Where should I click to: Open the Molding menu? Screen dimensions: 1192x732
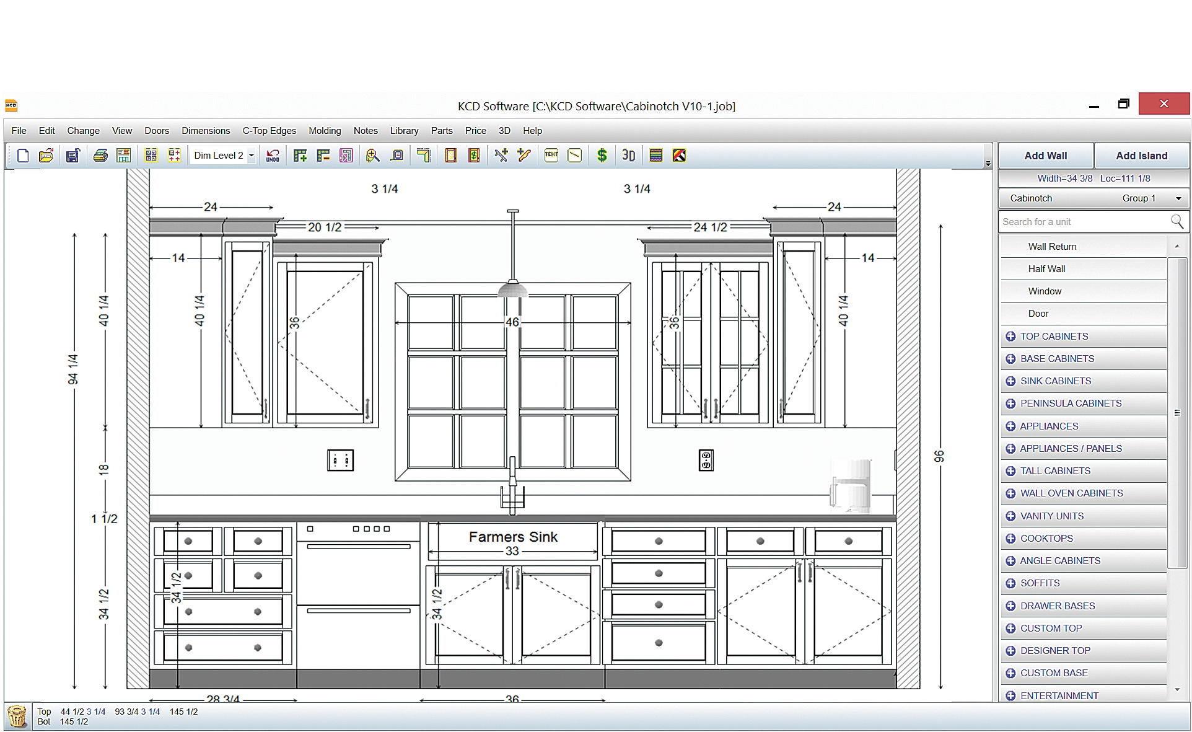click(x=325, y=131)
